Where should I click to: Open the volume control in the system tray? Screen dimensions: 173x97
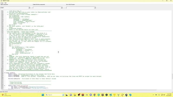(x=164, y=95)
